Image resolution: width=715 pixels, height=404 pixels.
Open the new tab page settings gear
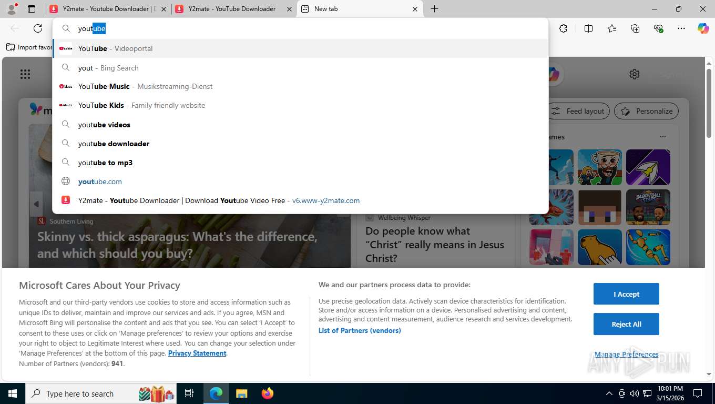[635, 74]
